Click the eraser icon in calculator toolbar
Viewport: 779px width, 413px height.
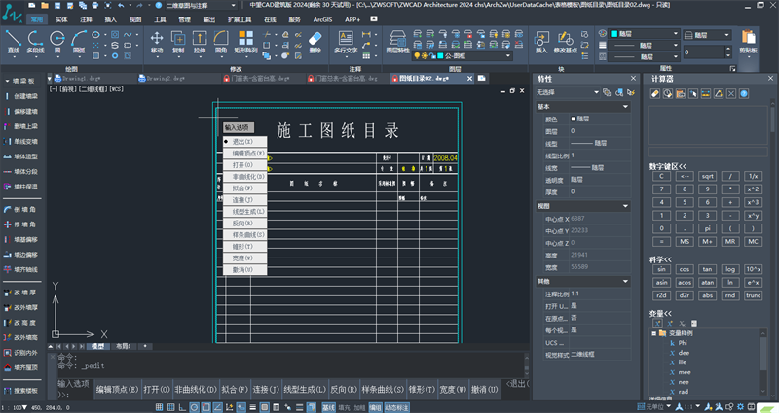pos(655,93)
